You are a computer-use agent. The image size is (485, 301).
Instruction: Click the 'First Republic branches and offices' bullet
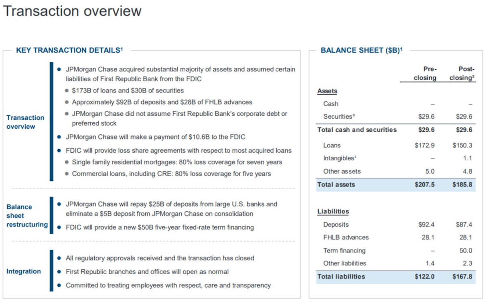147,272
